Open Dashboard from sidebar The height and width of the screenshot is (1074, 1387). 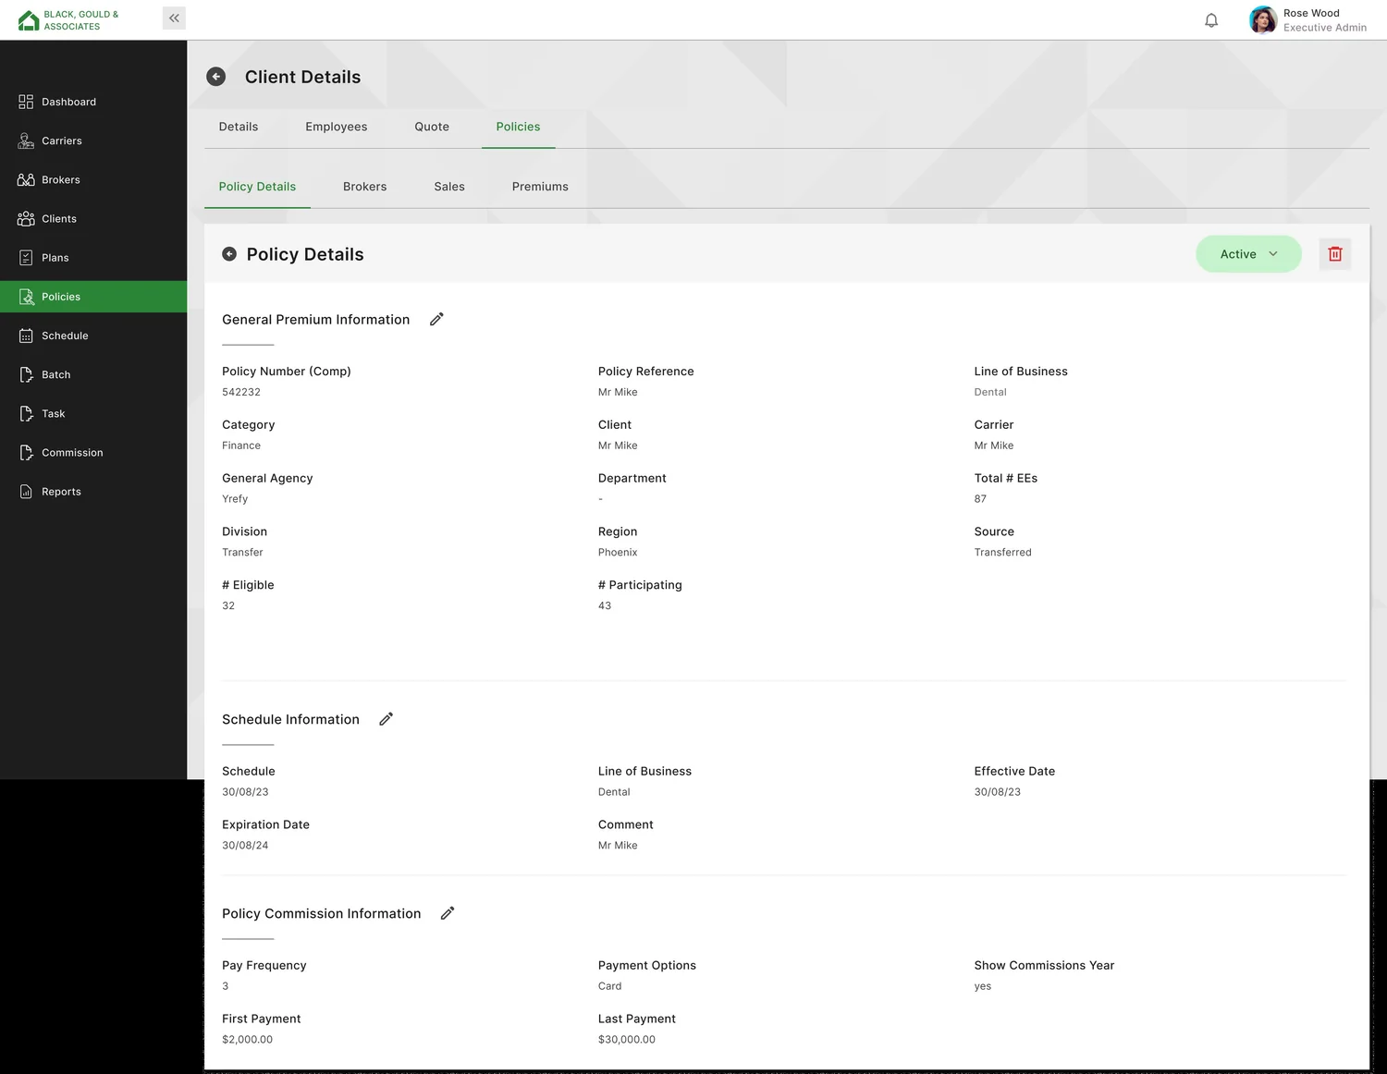93,102
